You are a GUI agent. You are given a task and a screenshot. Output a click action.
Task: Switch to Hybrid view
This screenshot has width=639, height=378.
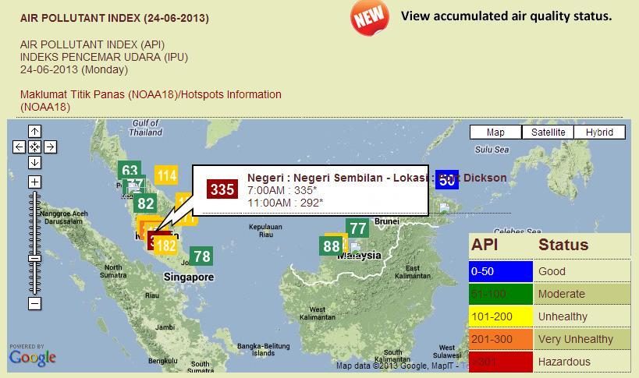tap(599, 132)
